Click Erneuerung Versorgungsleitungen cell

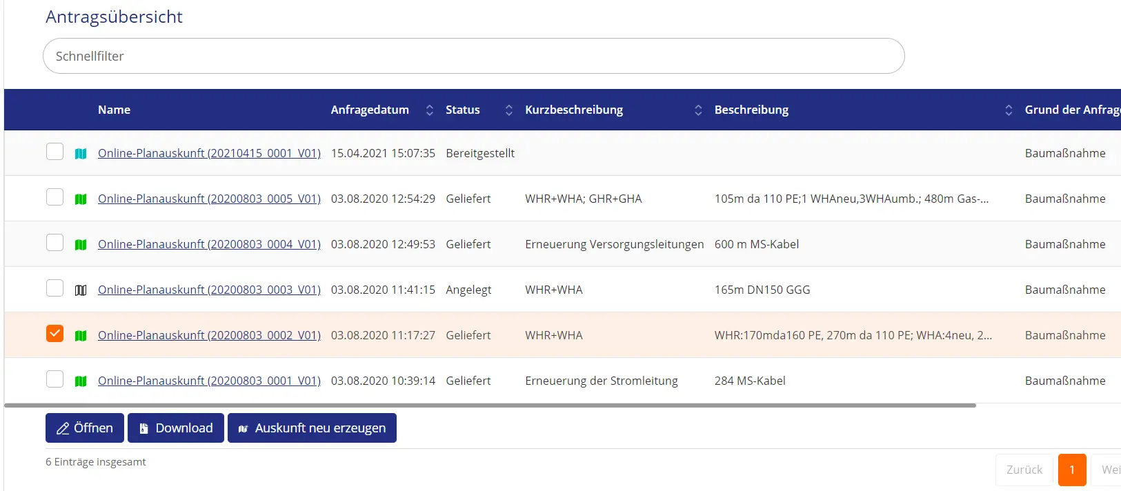coord(614,244)
